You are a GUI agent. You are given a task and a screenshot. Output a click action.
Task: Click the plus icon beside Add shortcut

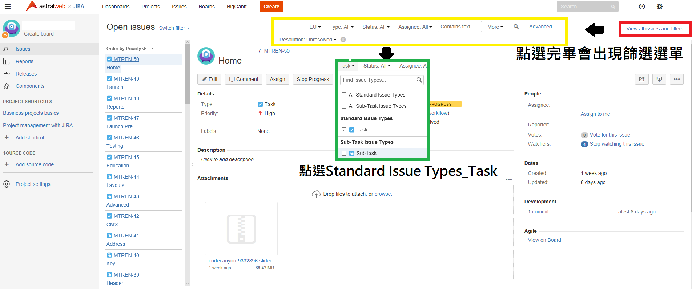tap(7, 138)
